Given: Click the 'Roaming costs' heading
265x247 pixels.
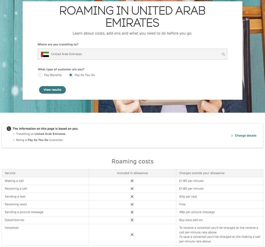Looking at the screenshot, I should click(132, 161).
